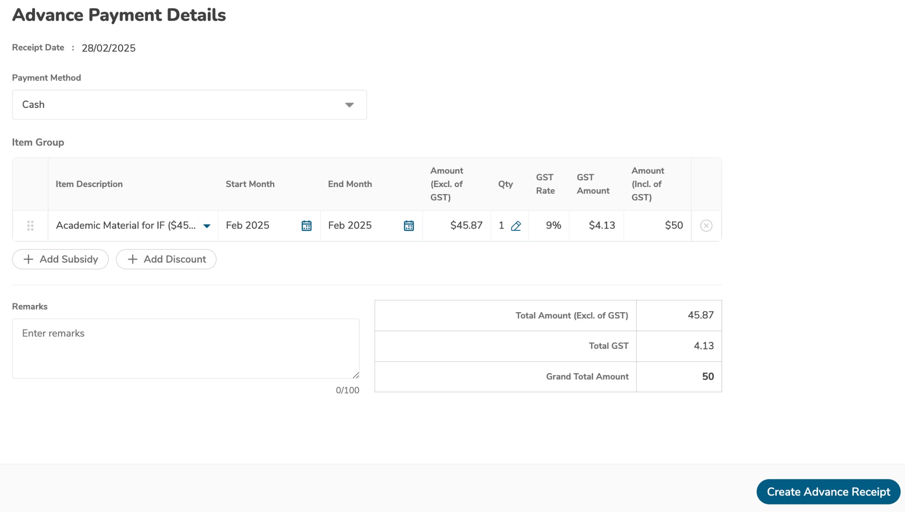Screen dimensions: 905x512
Task: Open the Payment Method Cash dropdown
Action: pos(189,105)
